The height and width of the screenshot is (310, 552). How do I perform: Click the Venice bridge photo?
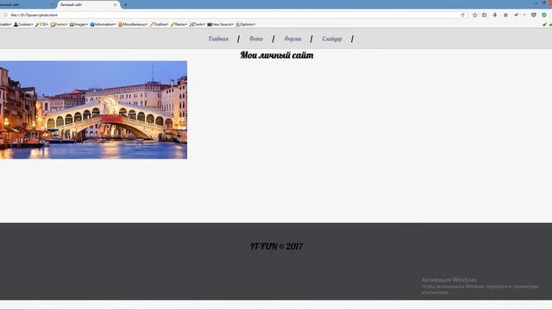93,110
